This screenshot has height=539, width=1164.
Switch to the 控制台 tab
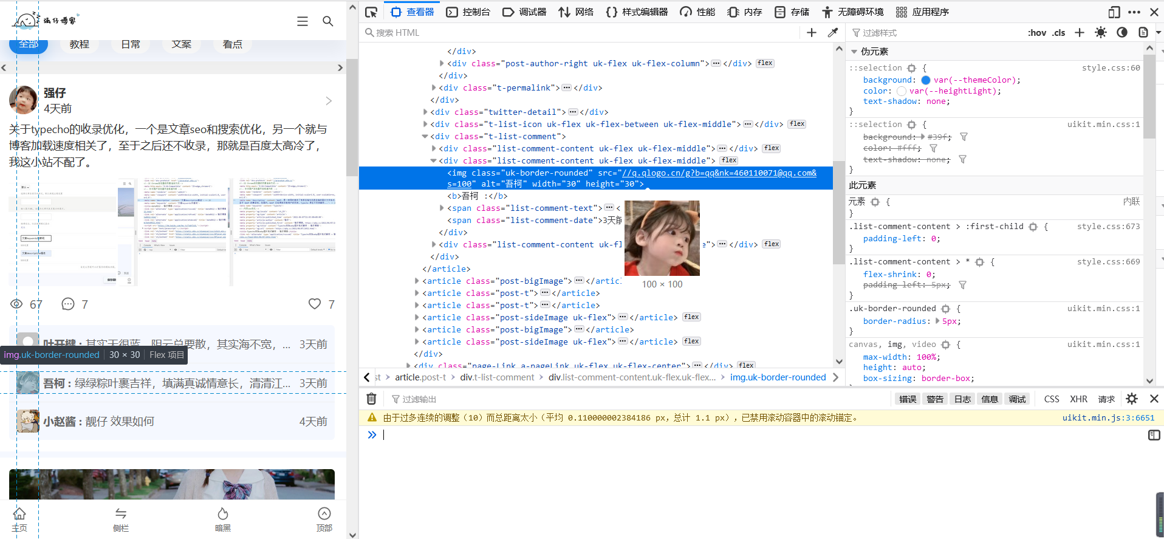[x=468, y=12]
